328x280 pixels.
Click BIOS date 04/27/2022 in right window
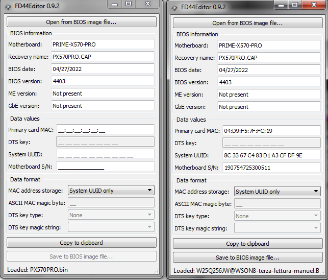point(269,70)
